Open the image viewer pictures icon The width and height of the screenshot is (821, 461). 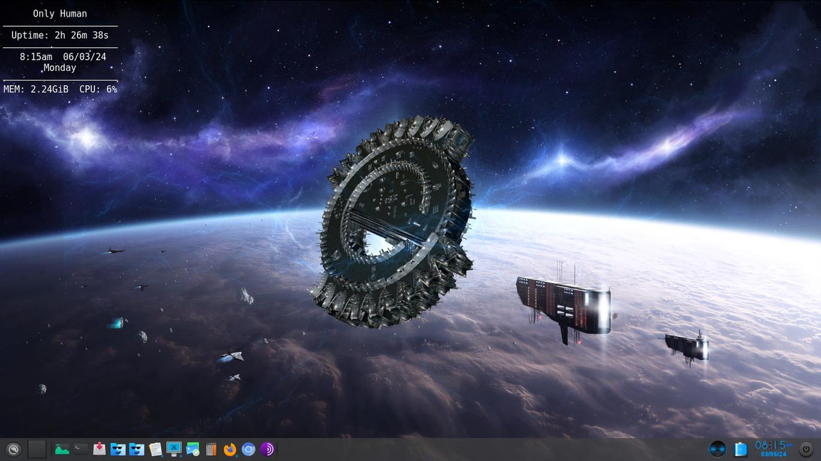click(192, 449)
